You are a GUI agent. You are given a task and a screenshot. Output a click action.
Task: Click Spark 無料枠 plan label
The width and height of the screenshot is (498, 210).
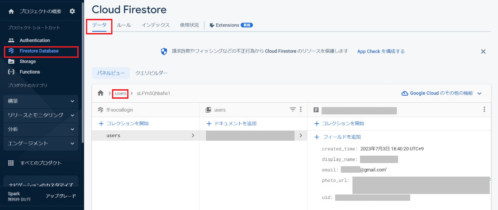point(20,196)
